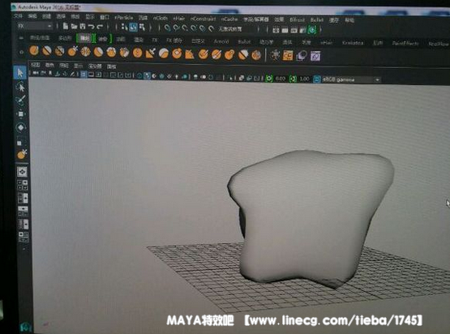Toggle wireframe display in panel toolbar
The height and width of the screenshot is (334, 450).
139,75
